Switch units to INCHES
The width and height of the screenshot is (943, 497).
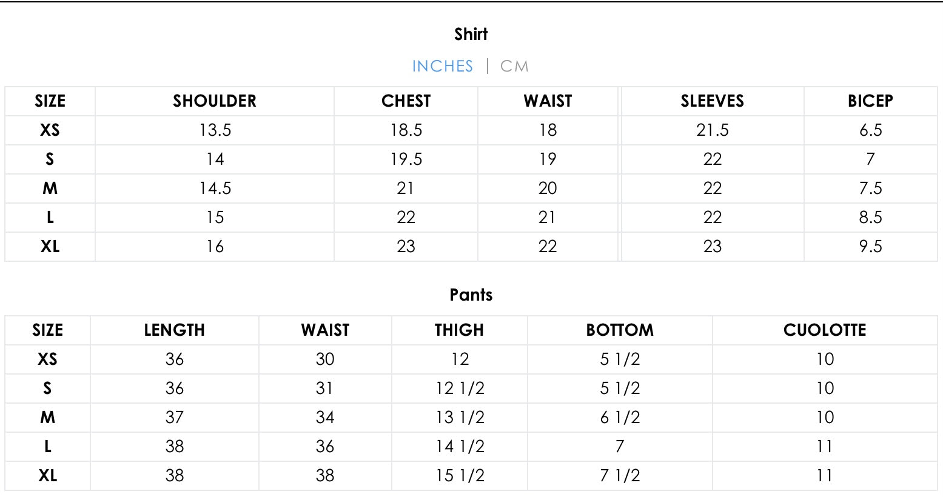[x=442, y=66]
